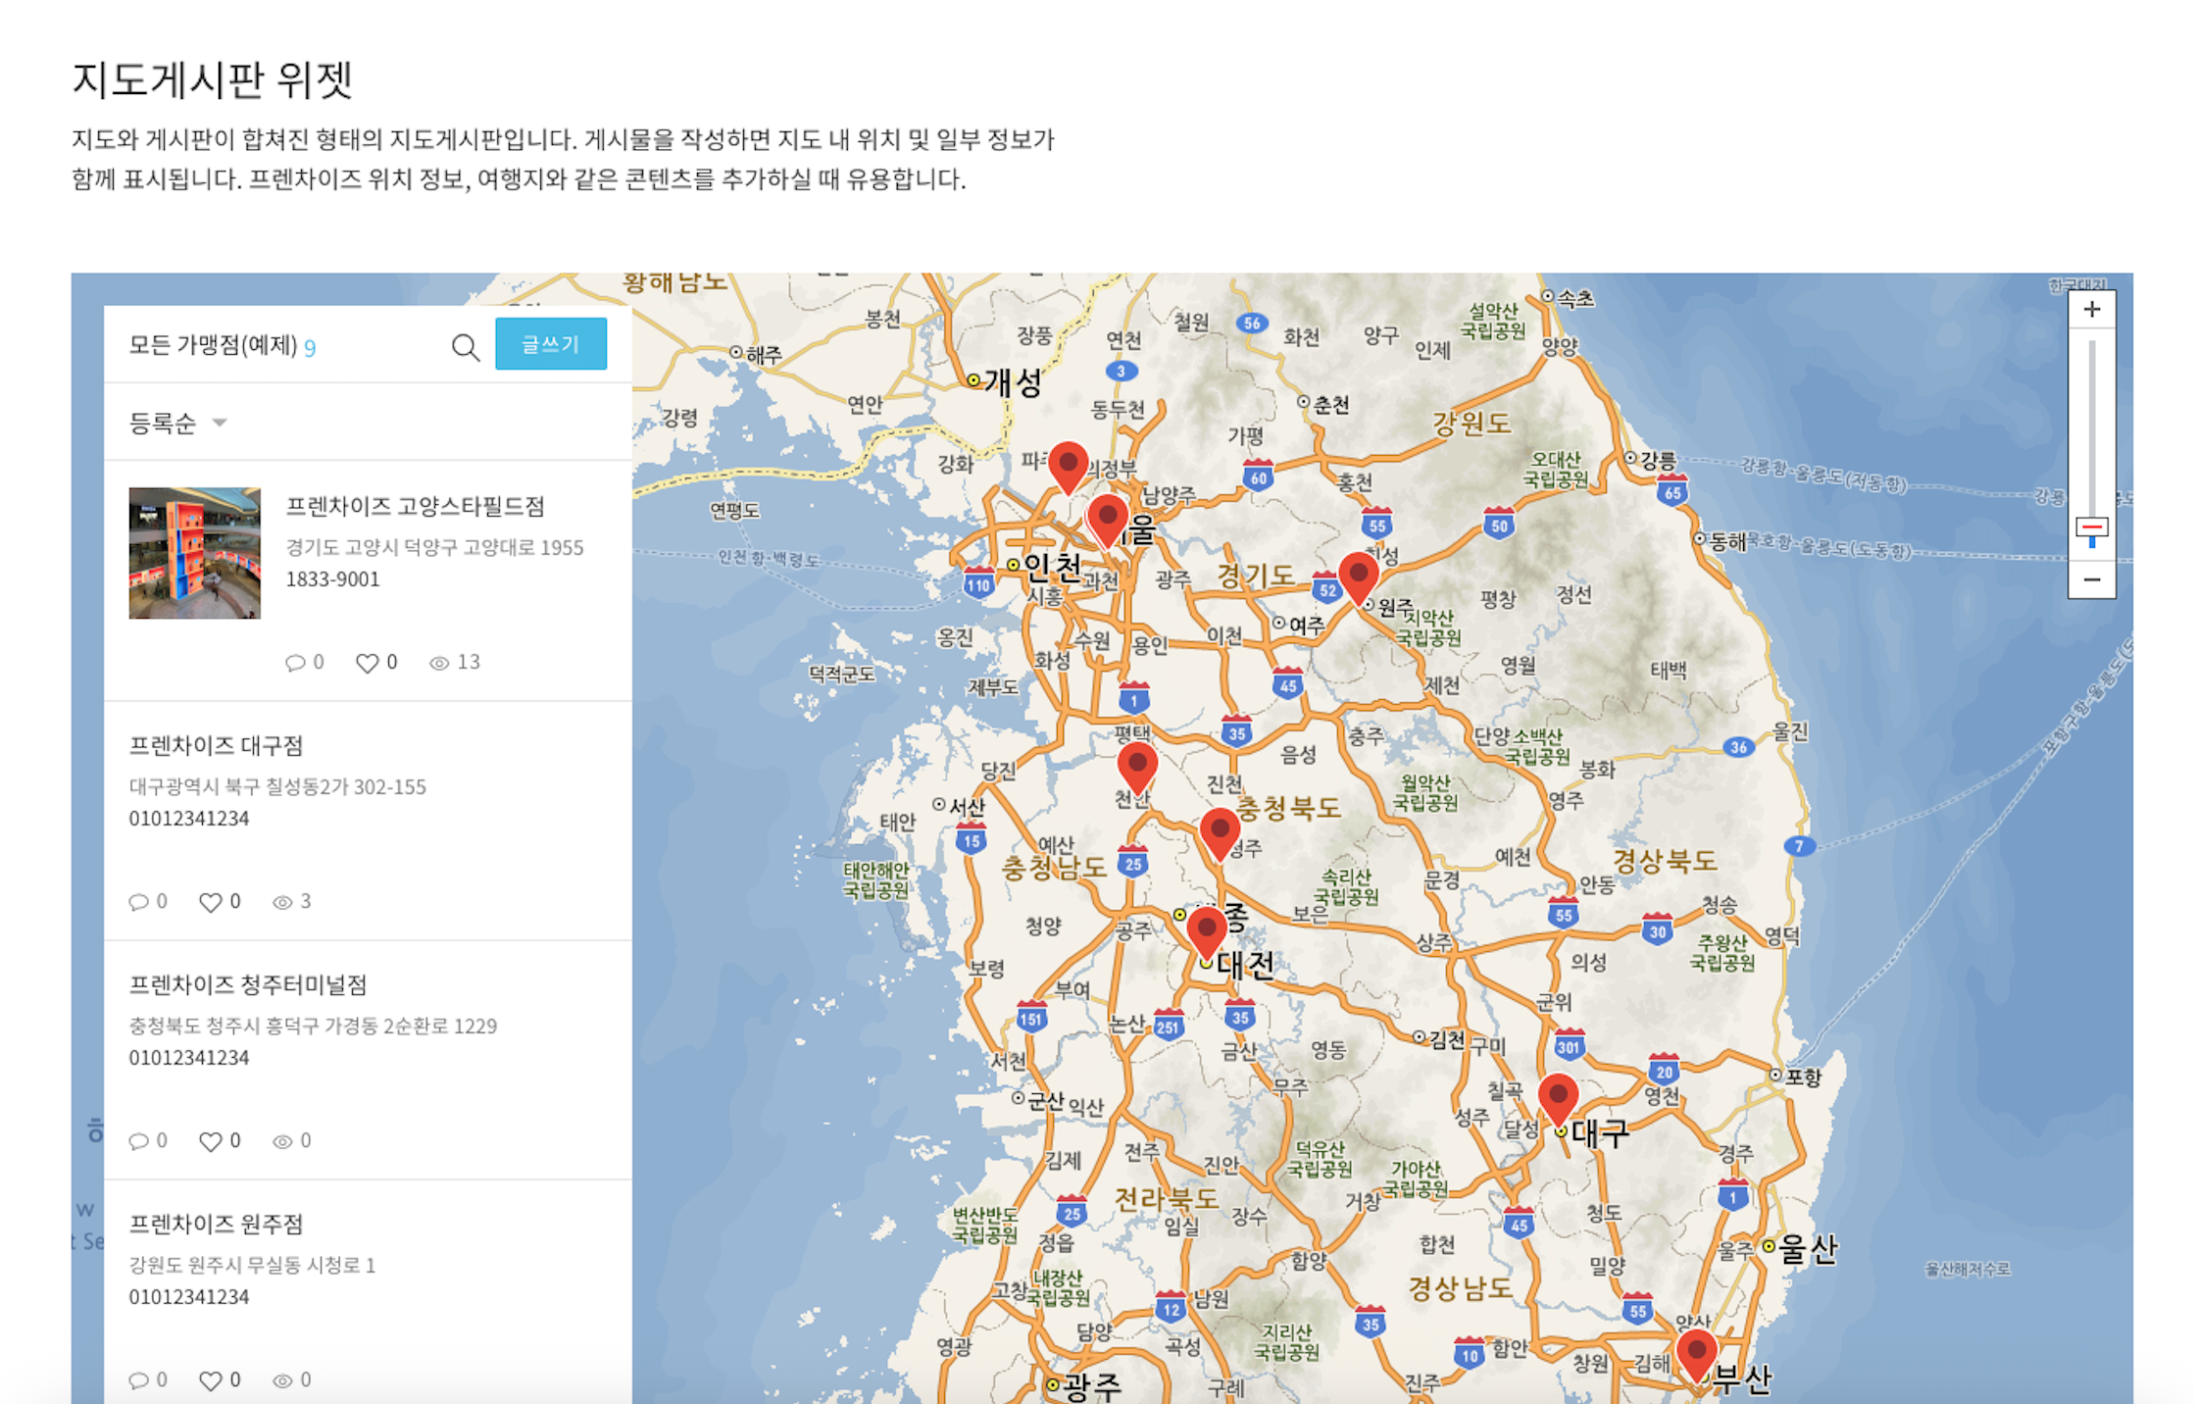Click the red map marker at 대구

point(1557,1096)
